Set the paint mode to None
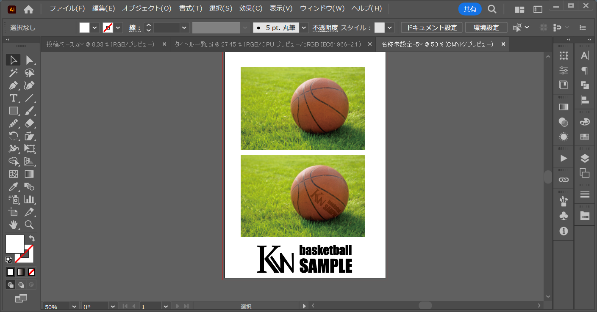 [x=32, y=272]
